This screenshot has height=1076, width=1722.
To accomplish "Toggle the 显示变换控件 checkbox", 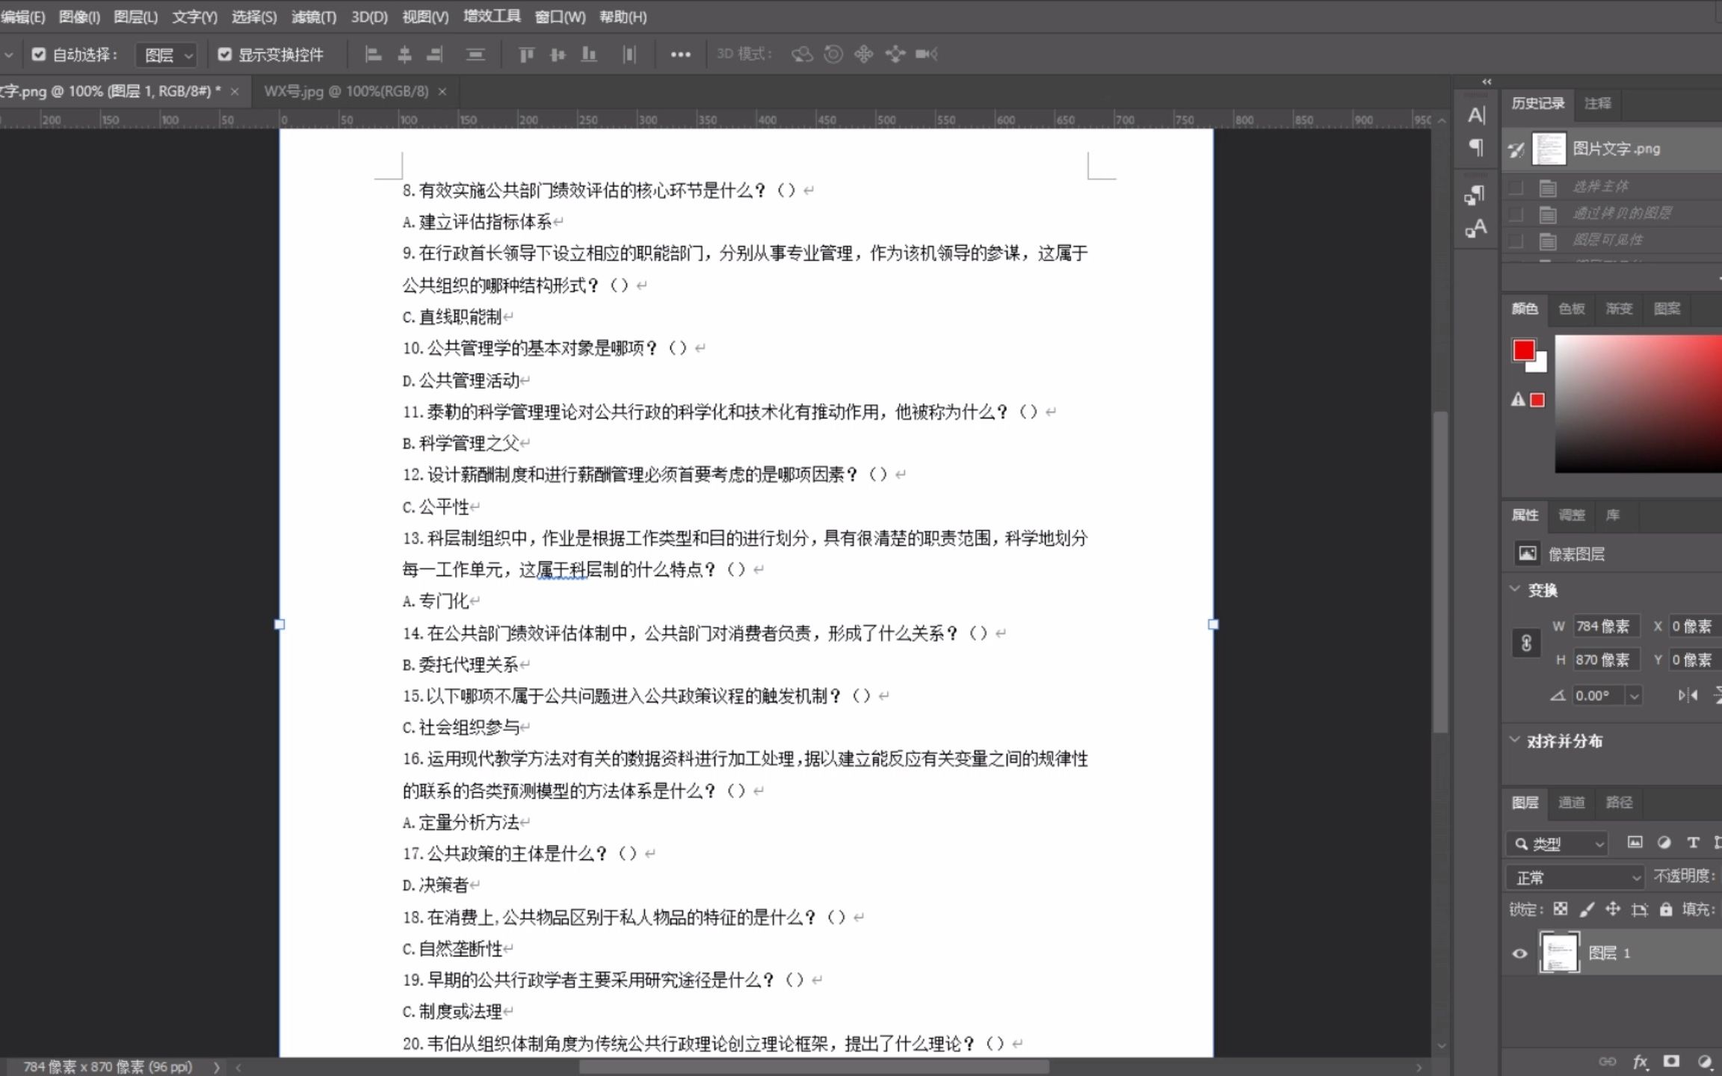I will coord(224,55).
